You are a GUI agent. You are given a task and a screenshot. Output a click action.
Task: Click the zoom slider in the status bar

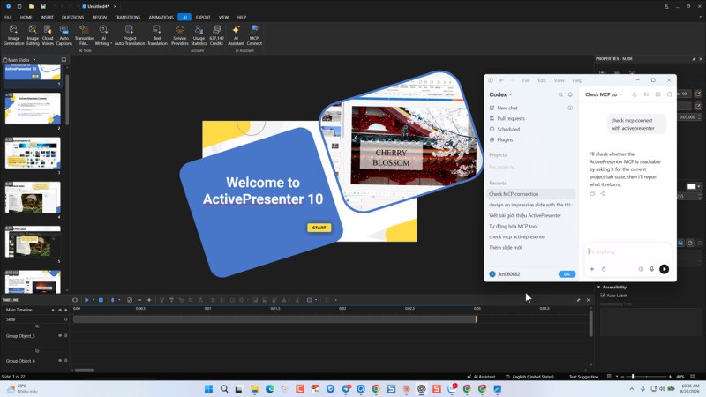pyautogui.click(x=646, y=377)
